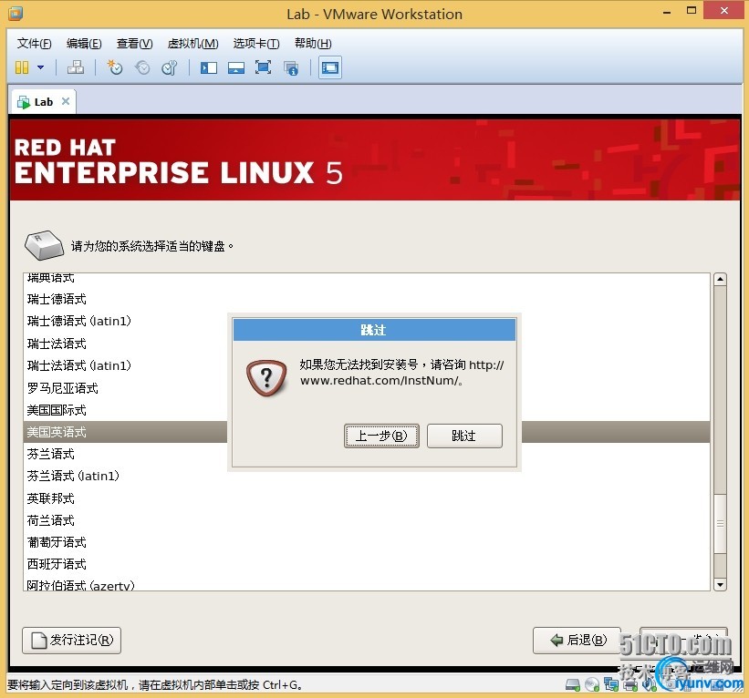Click the send Ctrl+Alt+Del toolbar icon
This screenshot has width=749, height=698.
[76, 67]
